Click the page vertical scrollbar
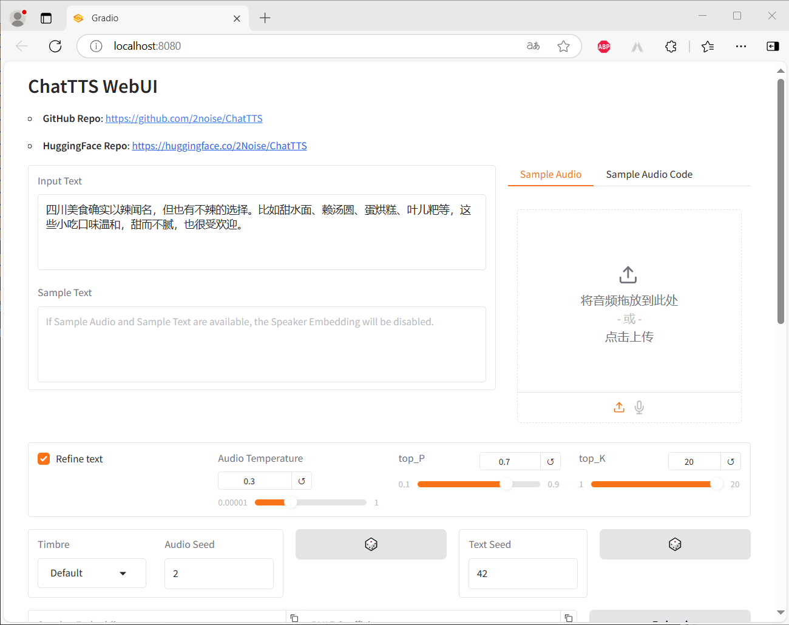This screenshot has width=789, height=625. tap(781, 201)
